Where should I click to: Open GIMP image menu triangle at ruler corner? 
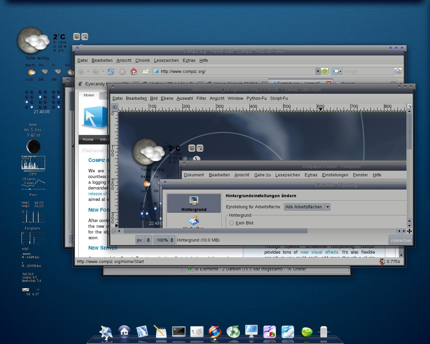[115, 107]
